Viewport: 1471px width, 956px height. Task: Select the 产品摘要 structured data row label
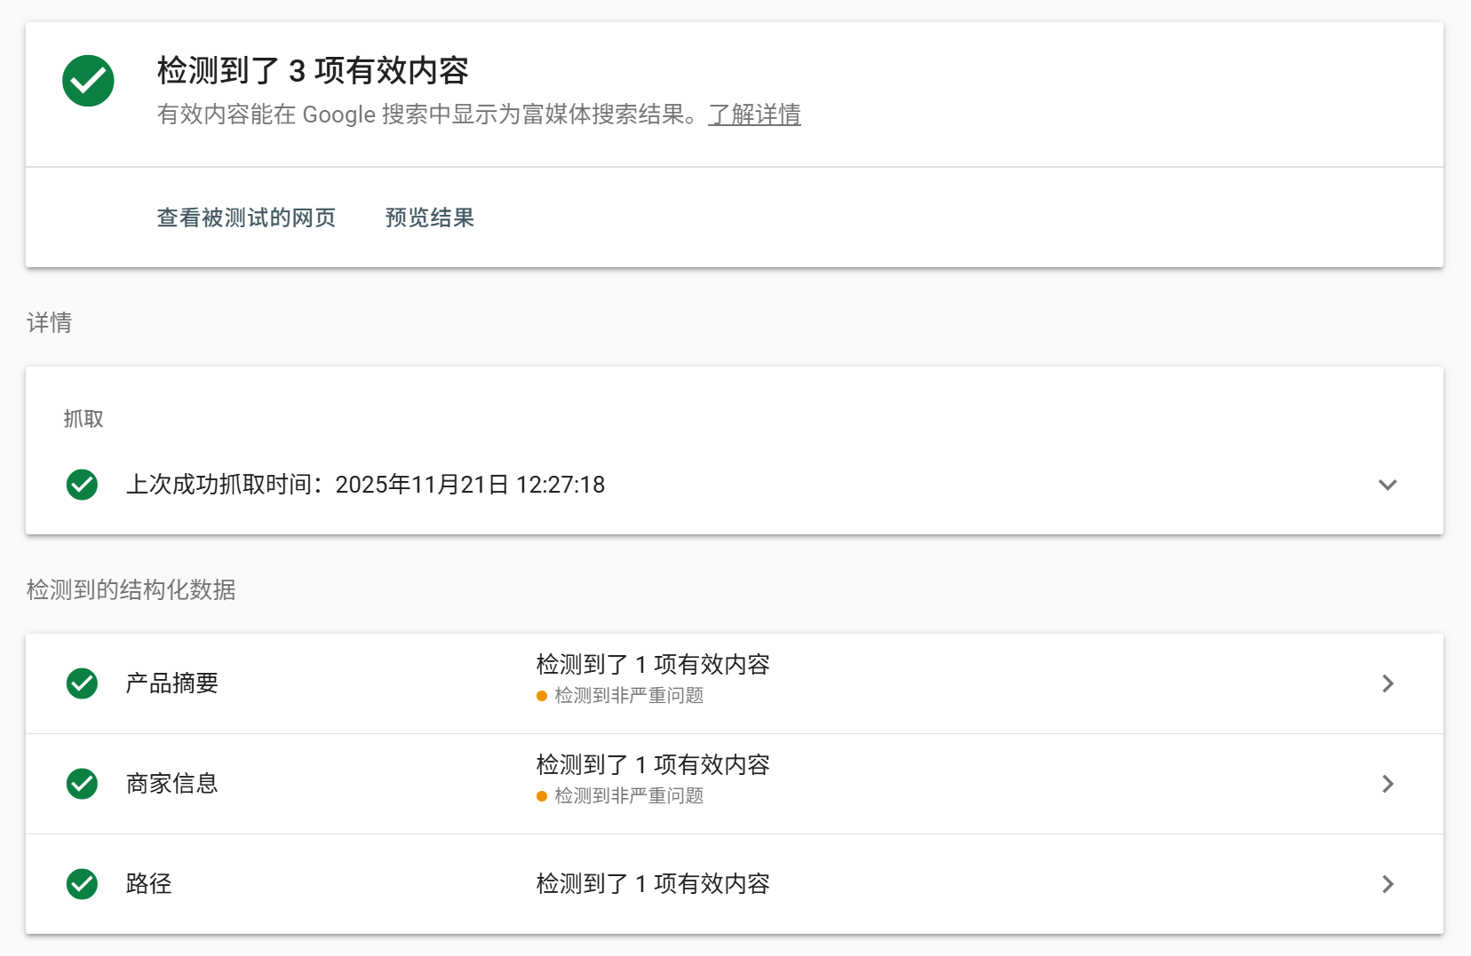click(x=172, y=683)
